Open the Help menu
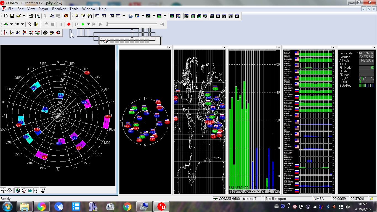 click(103, 9)
